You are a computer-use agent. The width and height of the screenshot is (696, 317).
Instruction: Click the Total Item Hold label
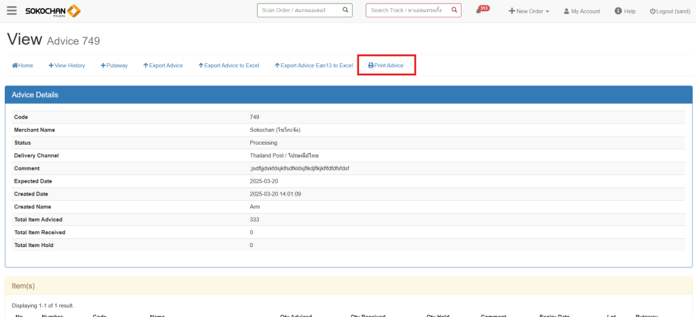pos(34,245)
